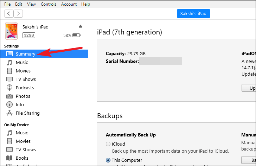
Task: Click the Sakshi's iPad device button
Action: click(193, 14)
